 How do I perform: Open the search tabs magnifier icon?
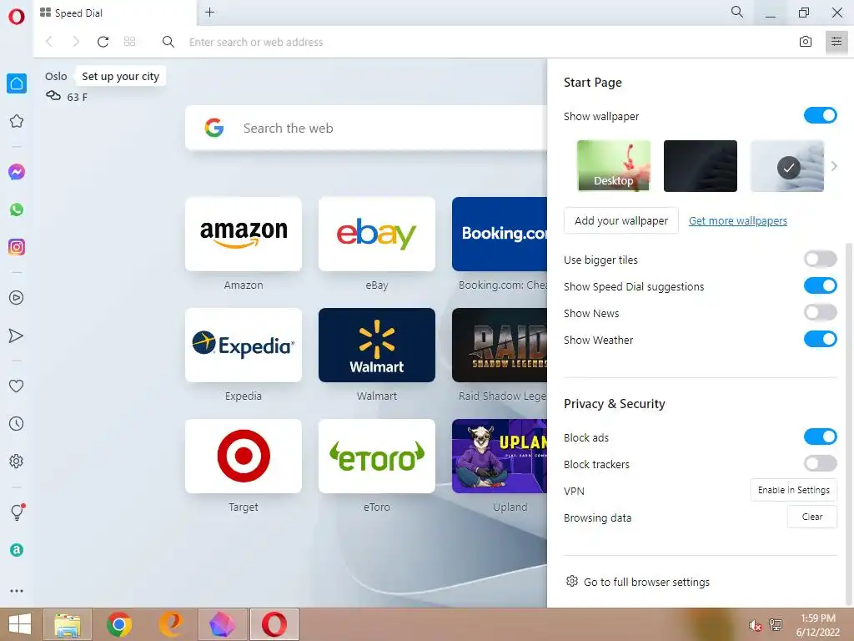click(x=737, y=12)
